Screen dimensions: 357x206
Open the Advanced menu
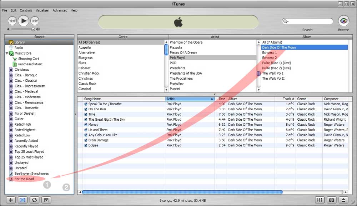pos(60,10)
